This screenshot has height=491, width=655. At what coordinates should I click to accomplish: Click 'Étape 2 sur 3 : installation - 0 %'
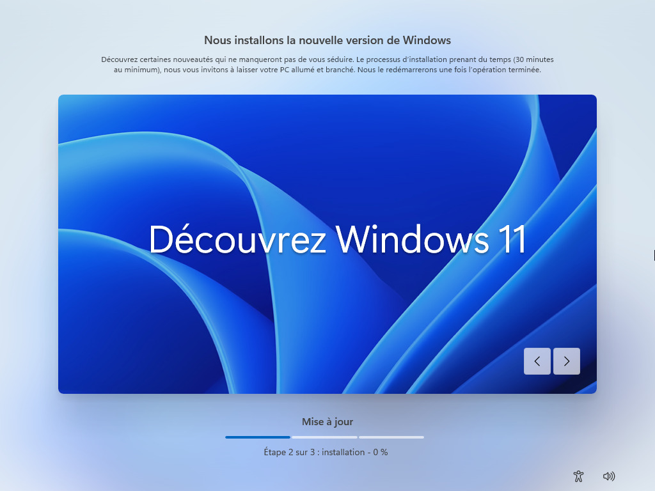(326, 452)
